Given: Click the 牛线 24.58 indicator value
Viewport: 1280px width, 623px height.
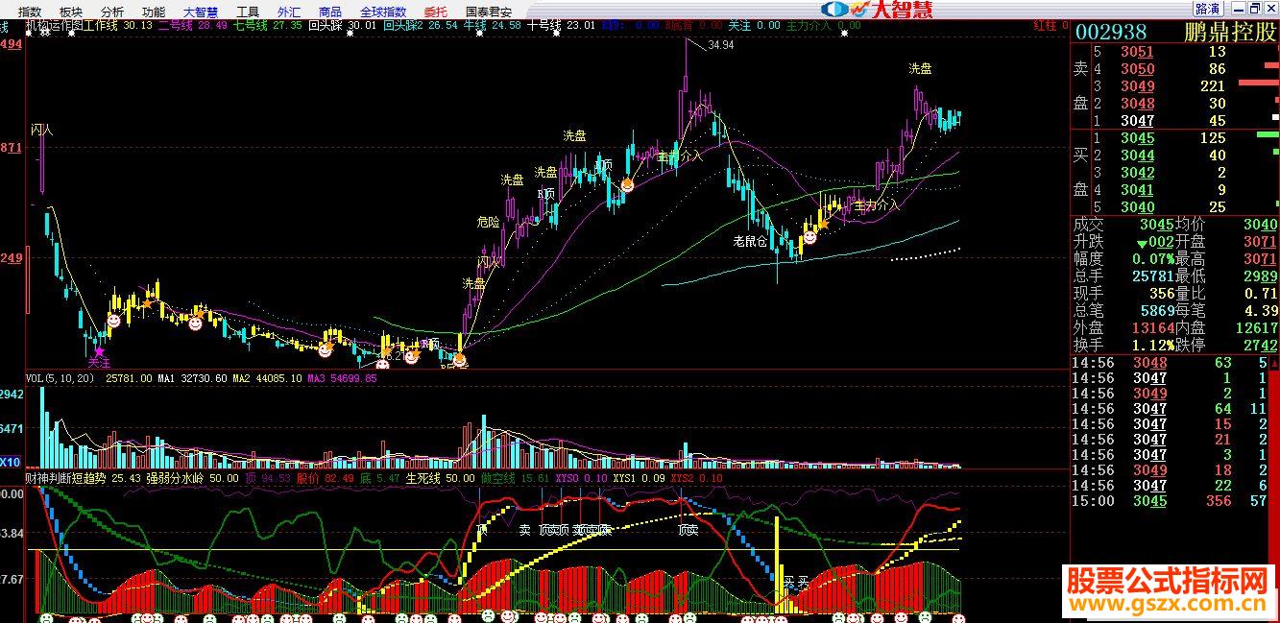Looking at the screenshot, I should pyautogui.click(x=493, y=26).
